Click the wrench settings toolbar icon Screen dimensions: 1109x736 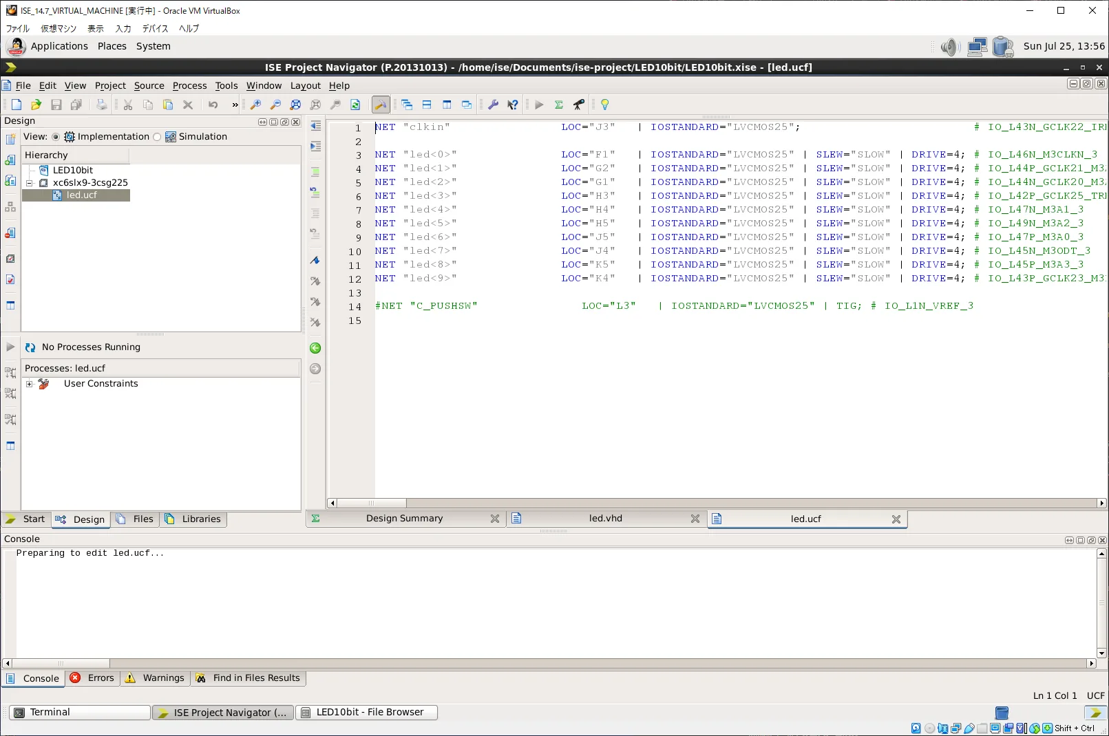click(493, 105)
